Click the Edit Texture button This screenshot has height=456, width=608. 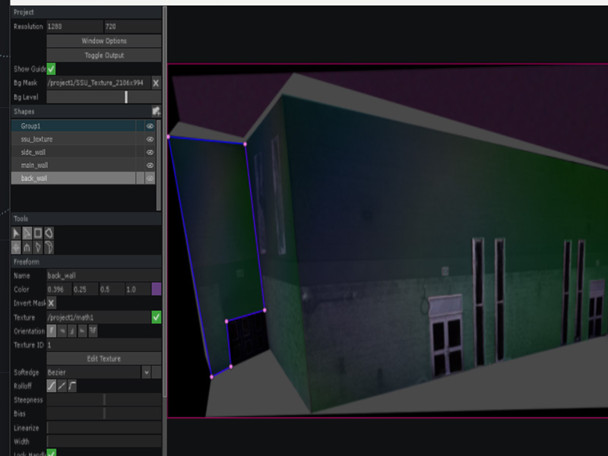click(104, 357)
